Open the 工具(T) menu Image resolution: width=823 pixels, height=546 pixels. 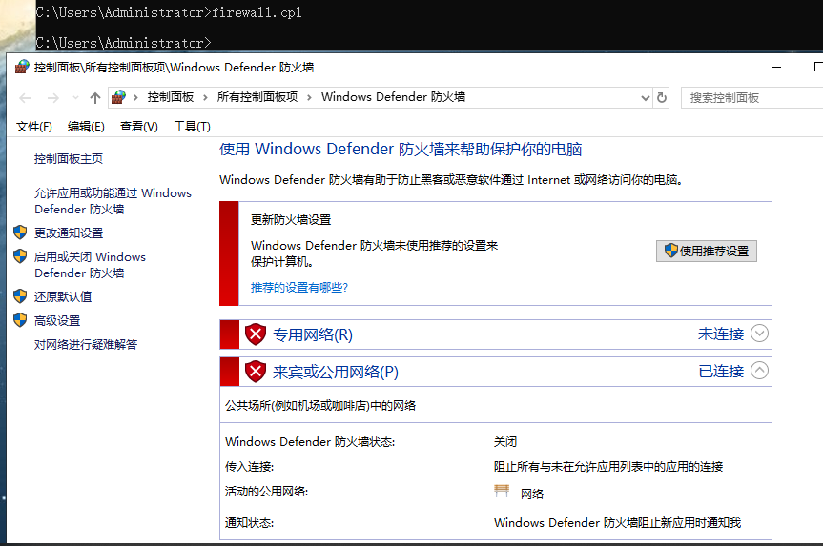(192, 127)
